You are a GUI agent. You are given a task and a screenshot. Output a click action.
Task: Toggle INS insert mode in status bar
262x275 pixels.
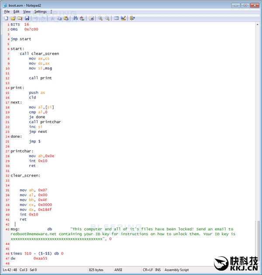[158, 270]
